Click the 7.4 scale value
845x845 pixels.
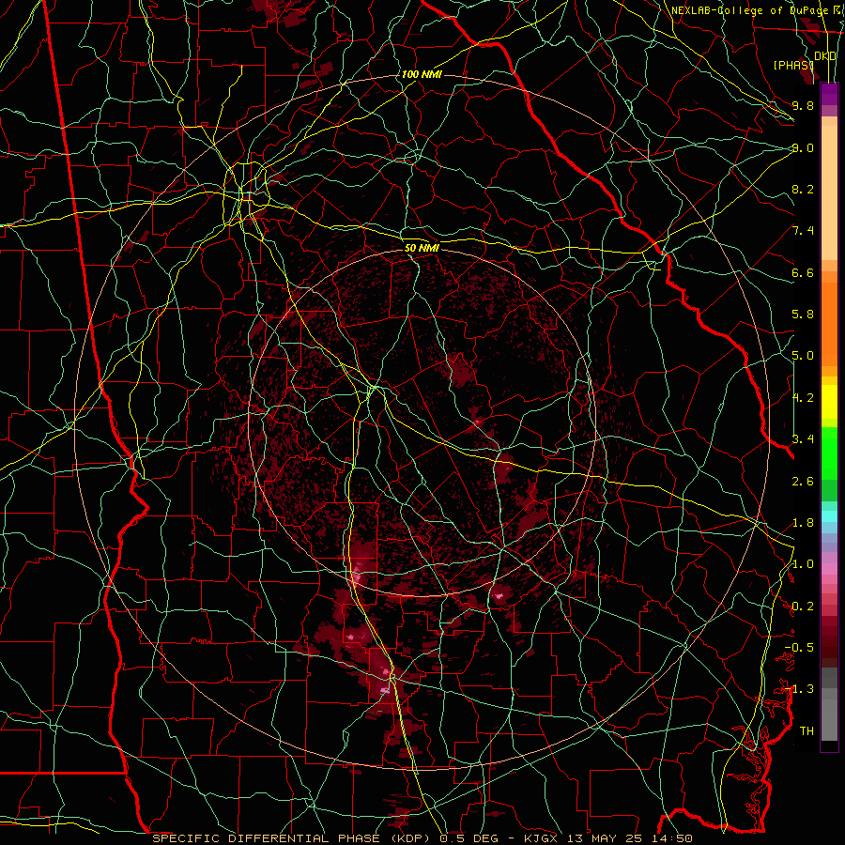(803, 231)
